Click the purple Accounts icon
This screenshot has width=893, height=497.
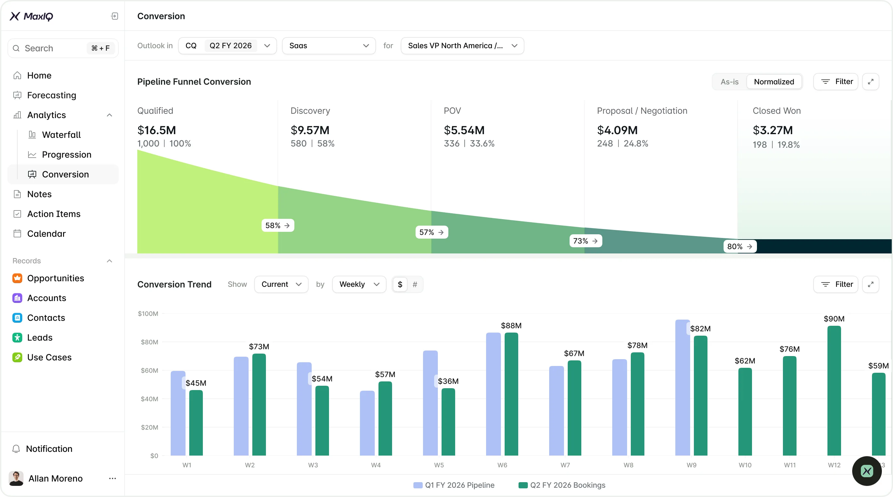(17, 298)
